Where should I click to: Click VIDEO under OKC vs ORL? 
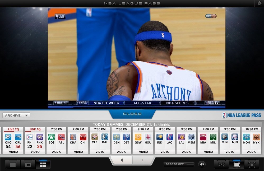coord(13,152)
